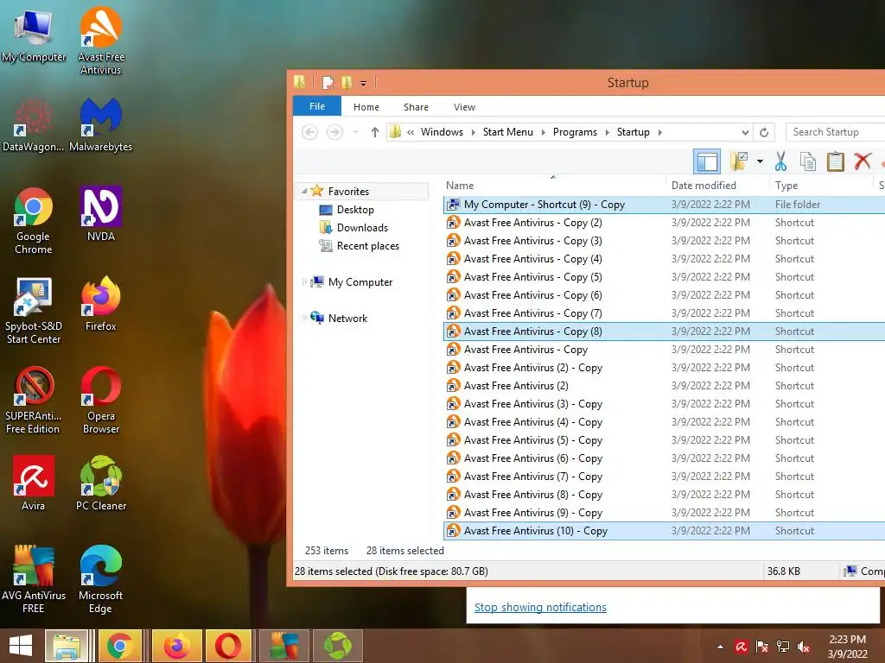Viewport: 885px width, 663px height.
Task: Open SUPERAnti... Free Edition shortcut
Action: click(x=34, y=400)
